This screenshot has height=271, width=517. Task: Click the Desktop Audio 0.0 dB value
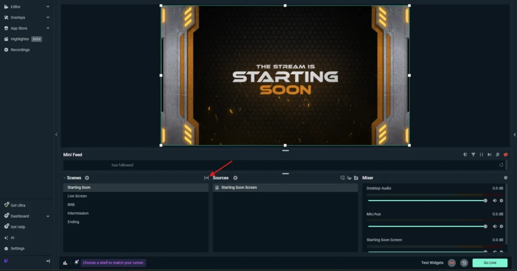pos(497,188)
